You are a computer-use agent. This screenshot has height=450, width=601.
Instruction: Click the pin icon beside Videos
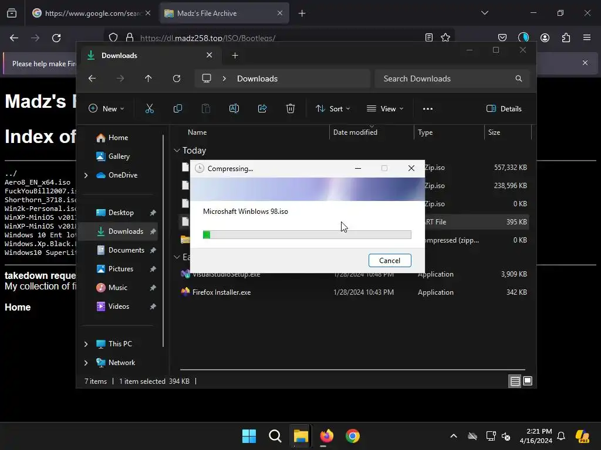coord(153,306)
